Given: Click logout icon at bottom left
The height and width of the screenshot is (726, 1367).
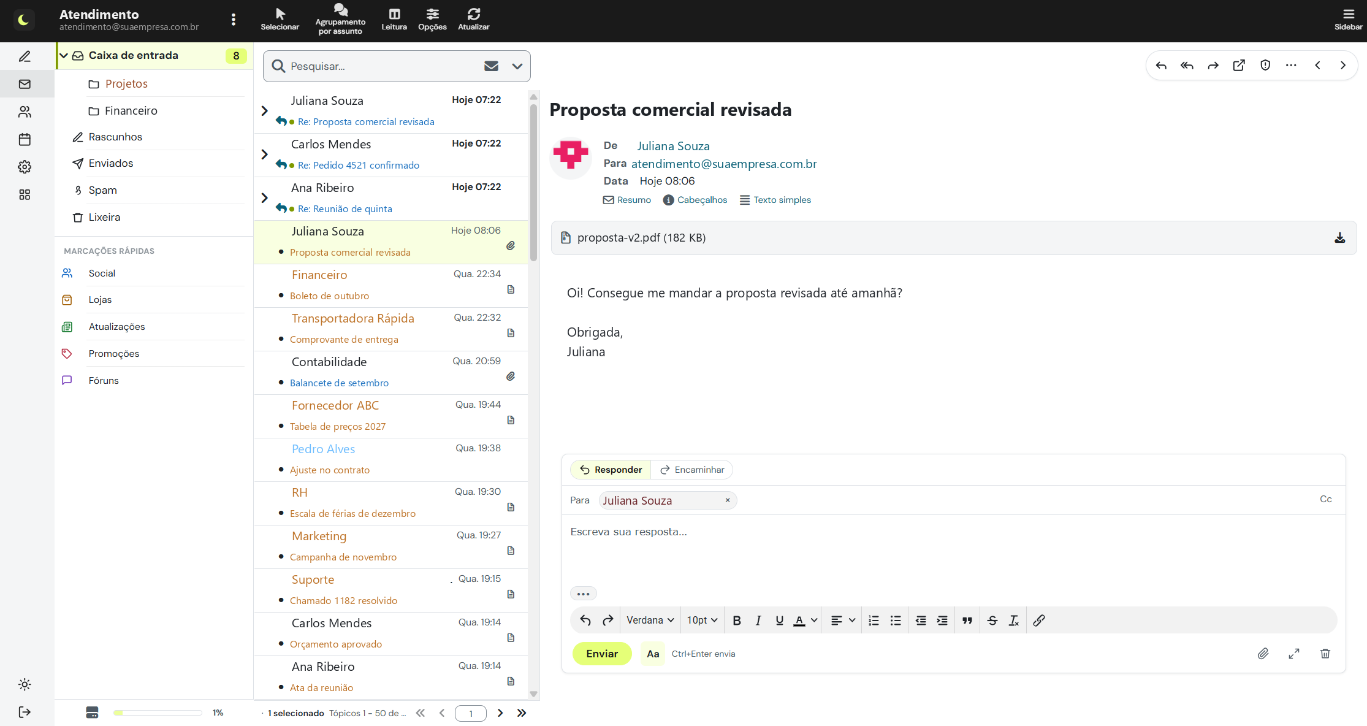Looking at the screenshot, I should point(25,712).
